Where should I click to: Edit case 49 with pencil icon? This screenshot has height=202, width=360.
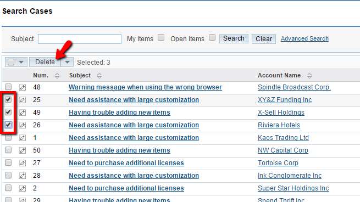tap(23, 113)
